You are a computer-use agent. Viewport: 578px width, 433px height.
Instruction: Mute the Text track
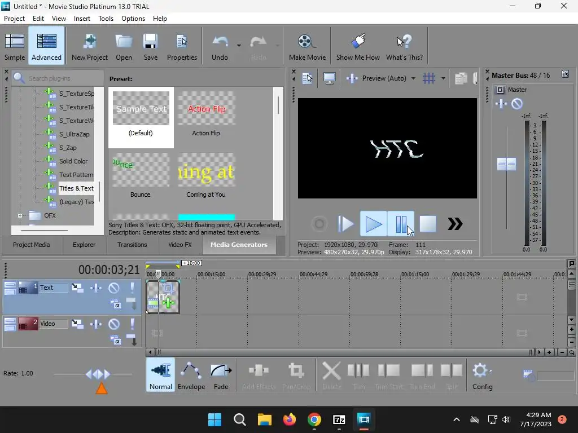point(114,288)
